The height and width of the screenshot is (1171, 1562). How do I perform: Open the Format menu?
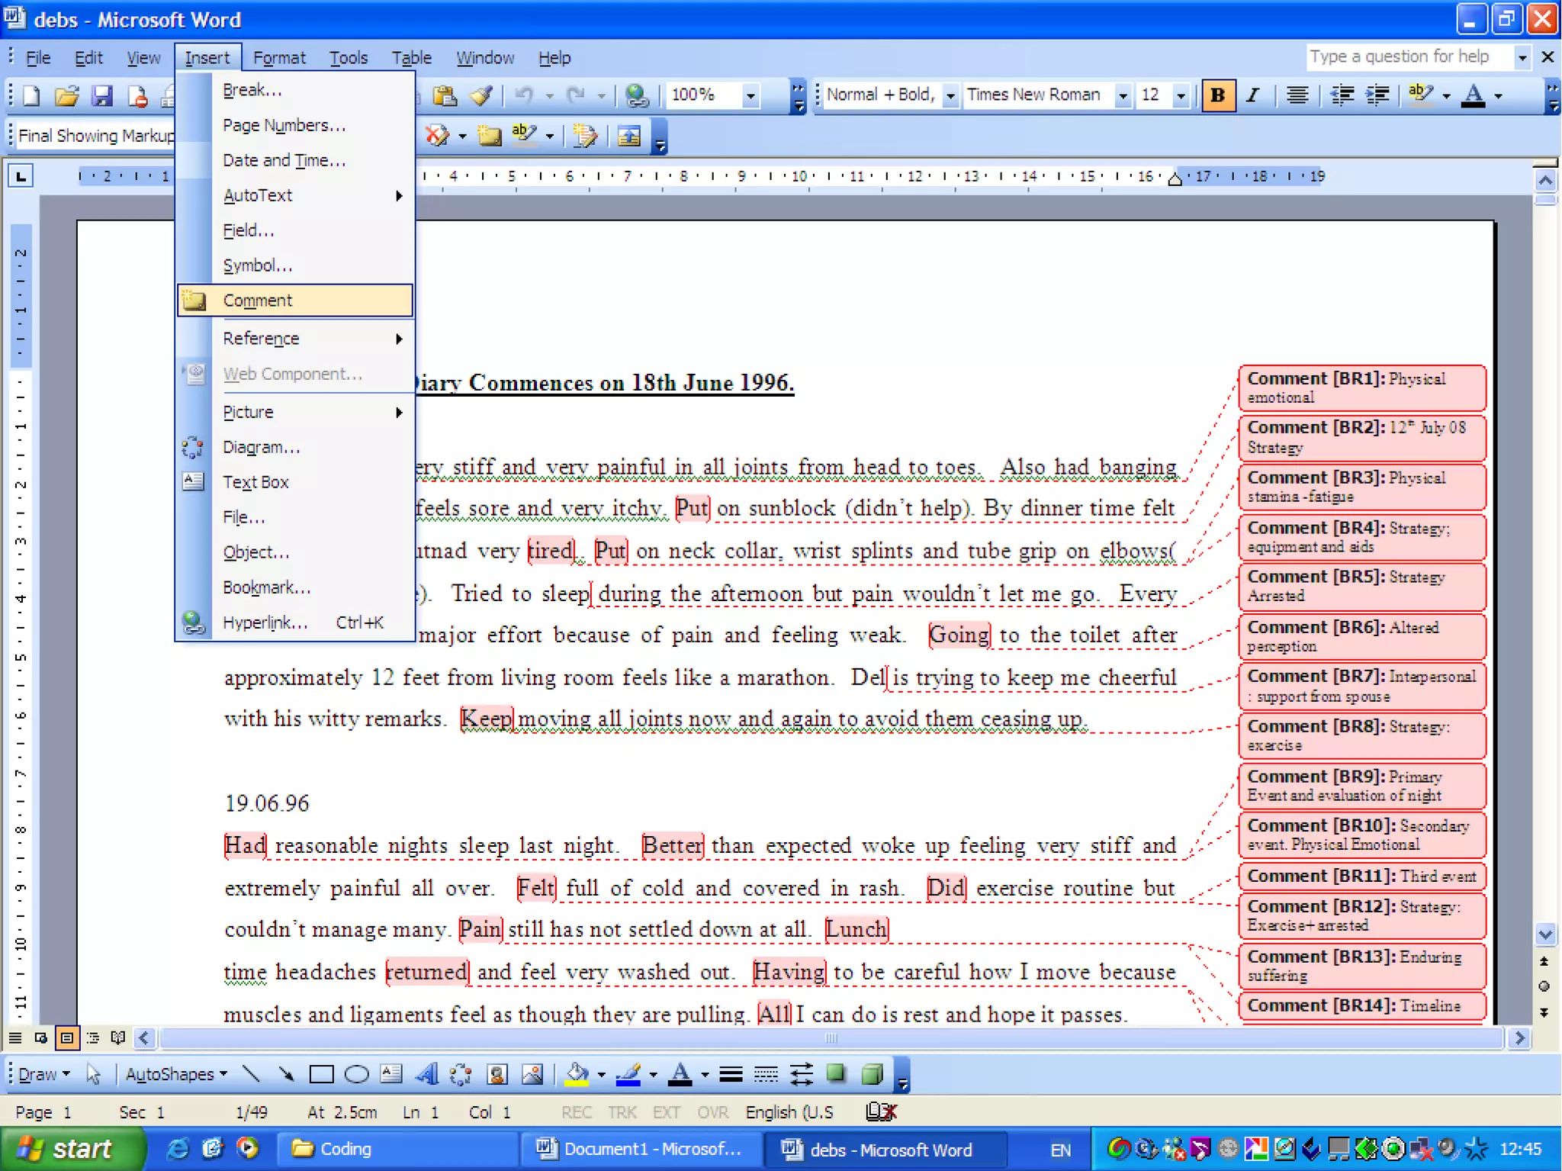[x=278, y=58]
